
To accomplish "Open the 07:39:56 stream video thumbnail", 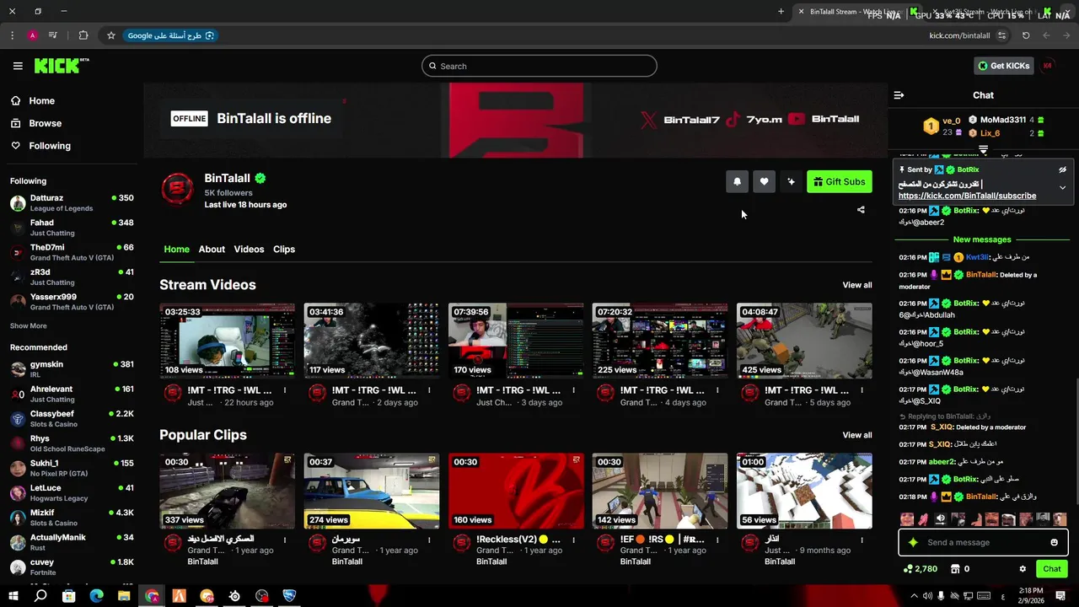I will (x=516, y=341).
